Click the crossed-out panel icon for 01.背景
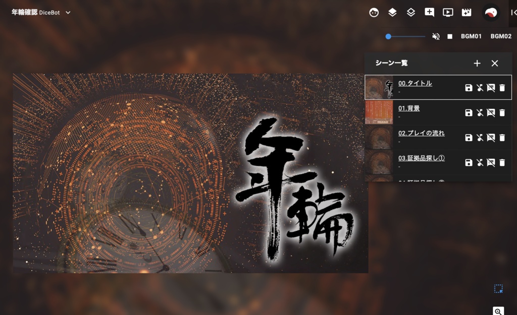This screenshot has width=517, height=315. (x=491, y=112)
